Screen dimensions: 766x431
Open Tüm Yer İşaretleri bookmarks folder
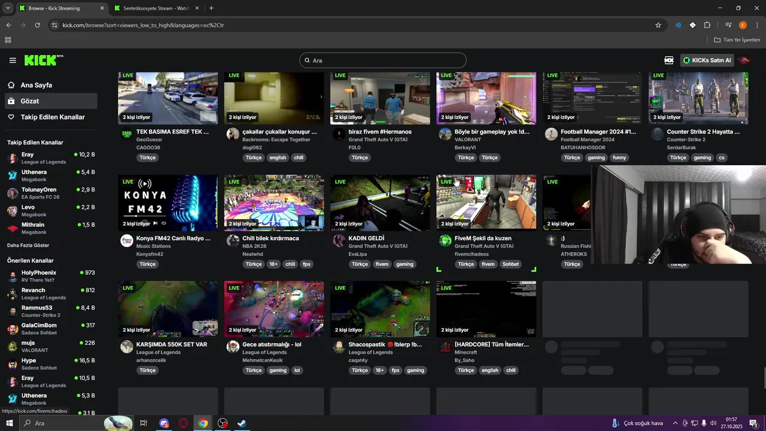click(x=737, y=40)
